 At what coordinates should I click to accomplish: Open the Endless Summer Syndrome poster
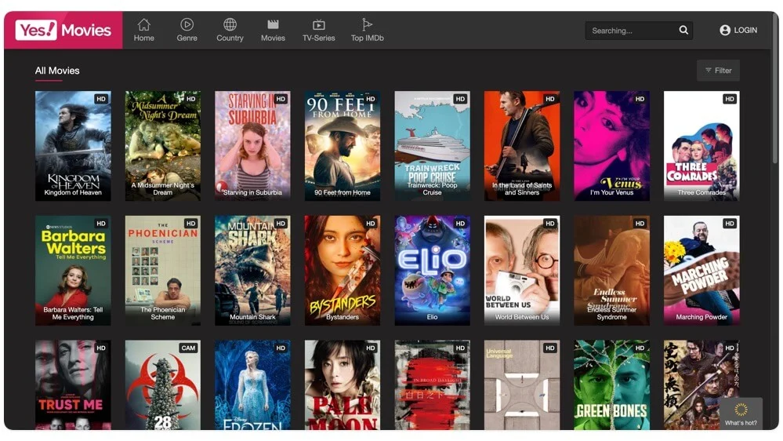pyautogui.click(x=611, y=271)
